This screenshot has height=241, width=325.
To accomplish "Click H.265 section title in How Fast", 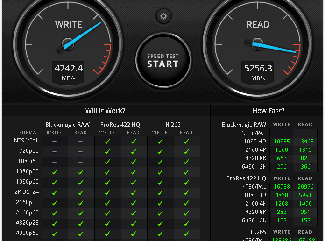I will [258, 232].
